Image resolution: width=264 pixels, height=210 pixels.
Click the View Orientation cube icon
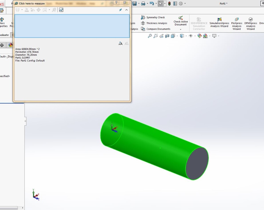pyautogui.click(x=173, y=36)
